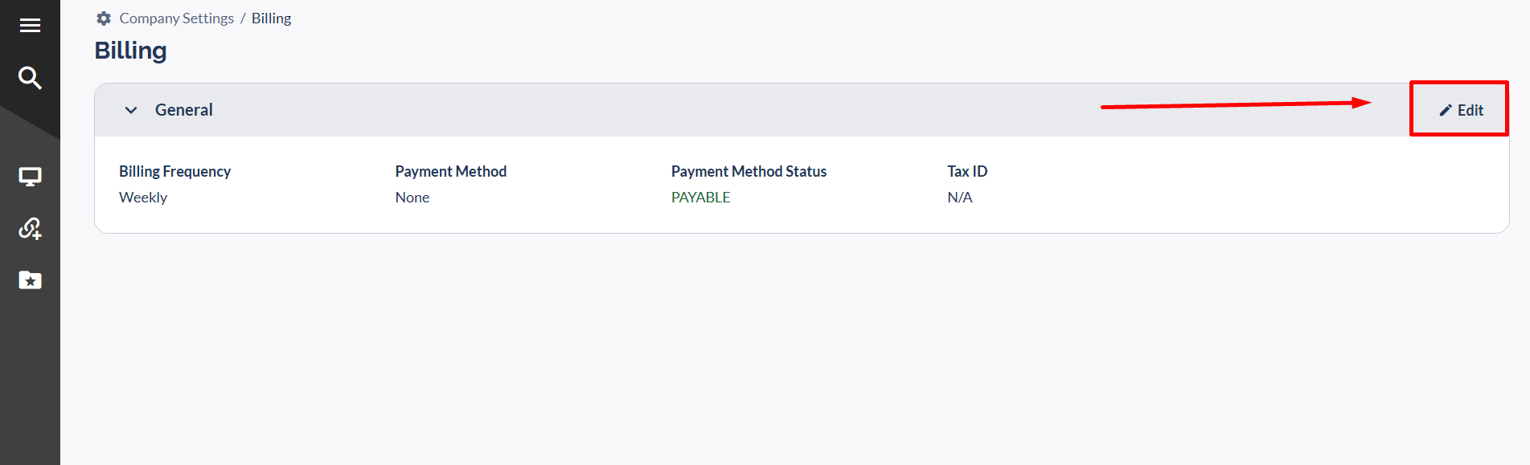Screen dimensions: 1530x465
Task: Click the gear icon beside Company Settings
Action: pos(104,18)
